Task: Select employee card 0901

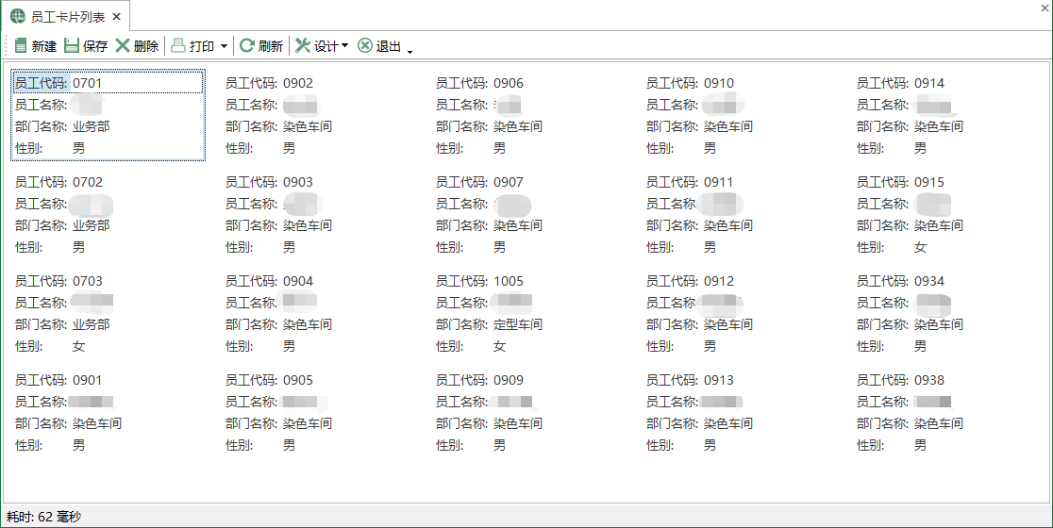Action: pyautogui.click(x=109, y=413)
